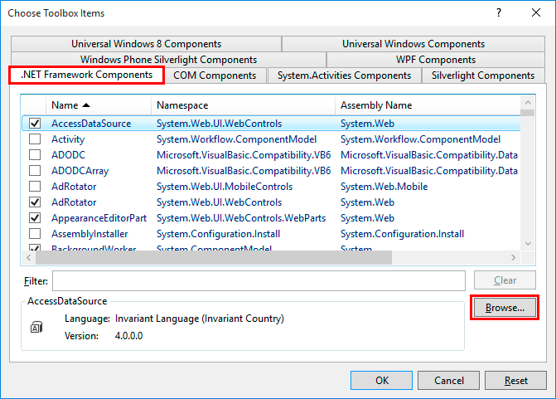Check the Activity checkbox

(x=35, y=139)
